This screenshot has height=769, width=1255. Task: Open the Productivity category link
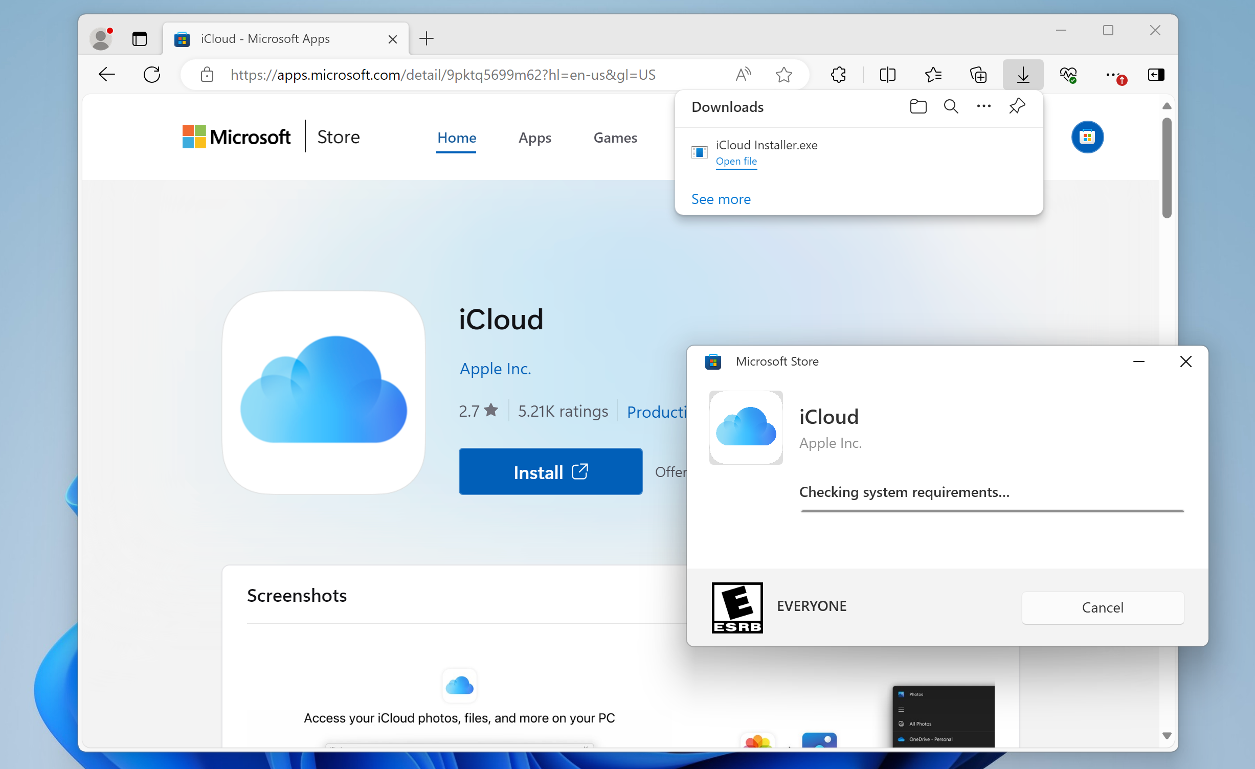[656, 412]
